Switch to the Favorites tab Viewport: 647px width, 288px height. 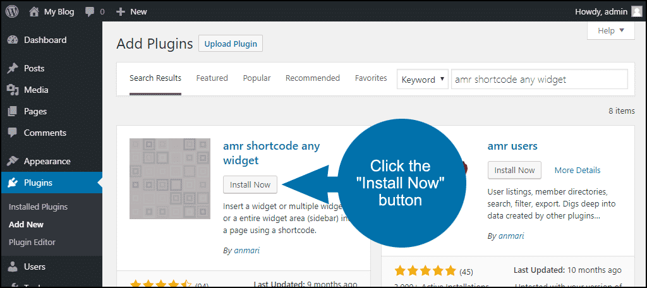(x=371, y=78)
